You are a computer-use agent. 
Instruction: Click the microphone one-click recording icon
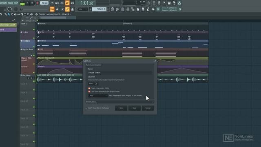coord(159,3)
